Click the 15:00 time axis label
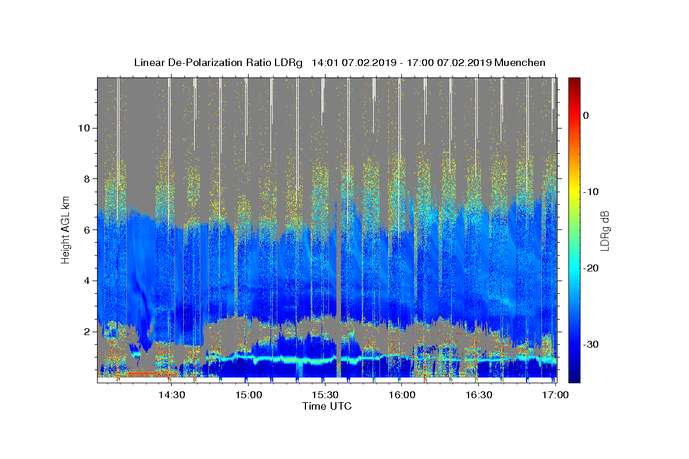This screenshot has height=459, width=689. coord(248,395)
